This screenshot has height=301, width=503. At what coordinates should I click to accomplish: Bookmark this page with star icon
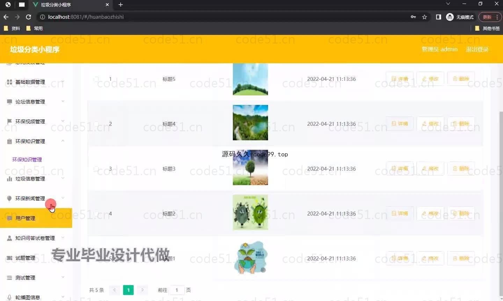pyautogui.click(x=424, y=17)
